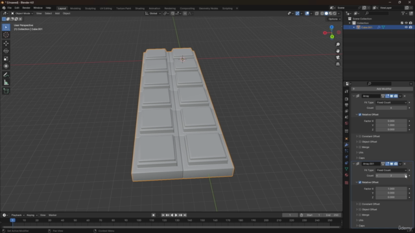Open the Material properties tab
The height and width of the screenshot is (233, 415).
(x=346, y=175)
